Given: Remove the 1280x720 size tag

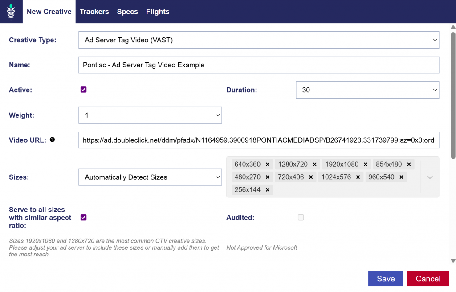Looking at the screenshot, I should click(314, 165).
